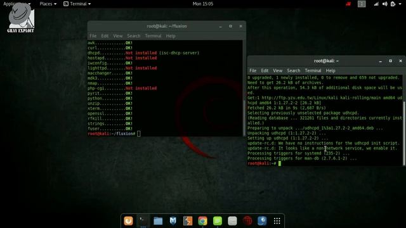Open the Terminal app menu in top bar
The height and width of the screenshot is (228, 406).
77,4
